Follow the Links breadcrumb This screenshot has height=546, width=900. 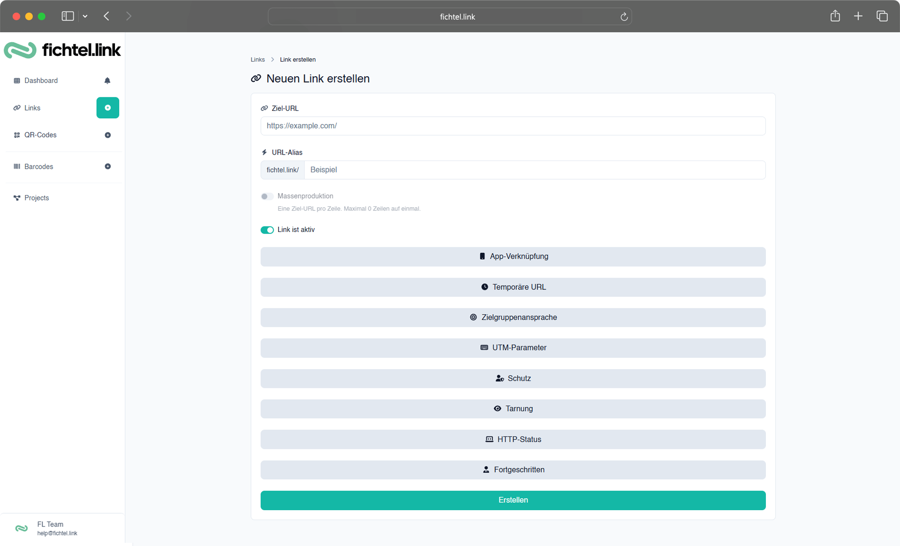[x=258, y=60]
